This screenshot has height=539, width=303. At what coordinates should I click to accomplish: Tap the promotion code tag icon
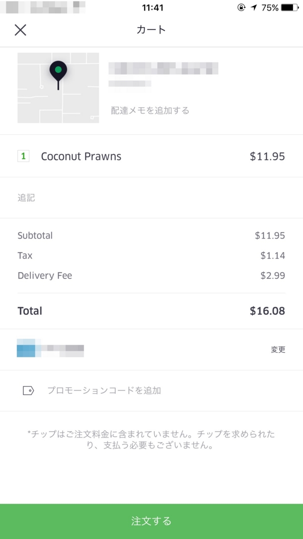pos(28,391)
